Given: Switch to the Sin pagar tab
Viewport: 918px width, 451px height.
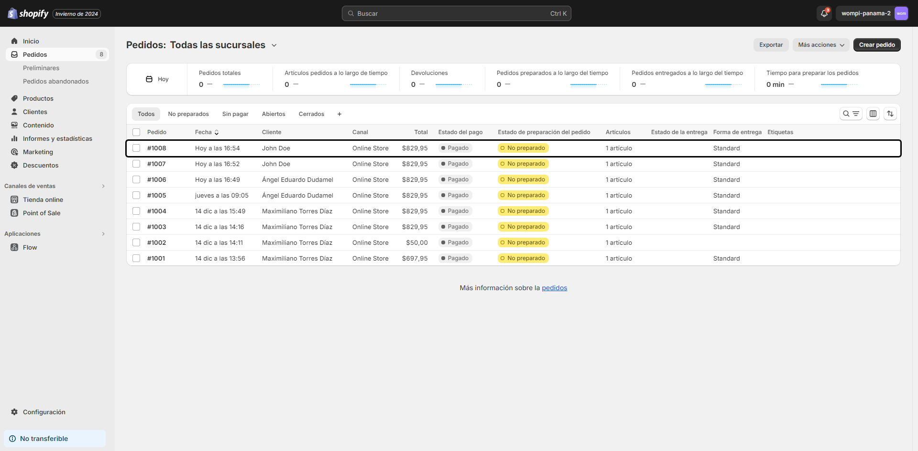Looking at the screenshot, I should [235, 114].
